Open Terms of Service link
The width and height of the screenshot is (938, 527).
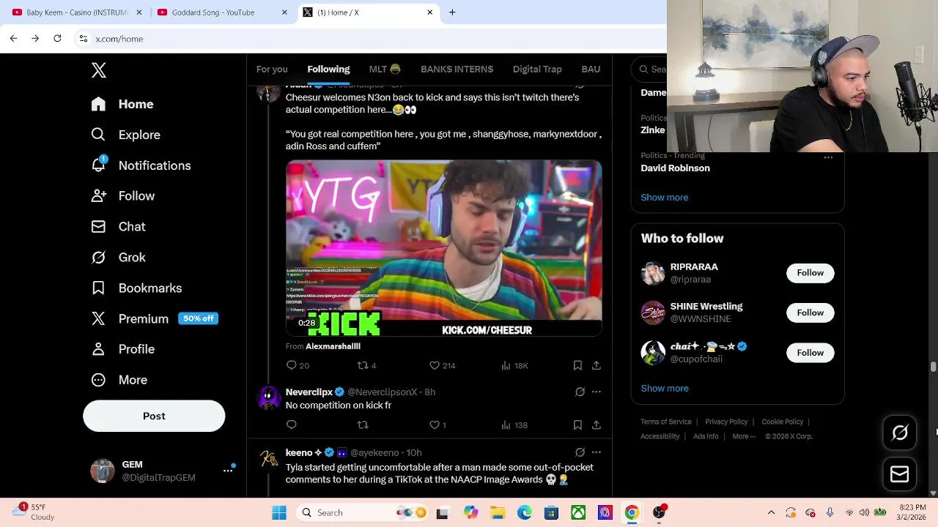tap(666, 422)
